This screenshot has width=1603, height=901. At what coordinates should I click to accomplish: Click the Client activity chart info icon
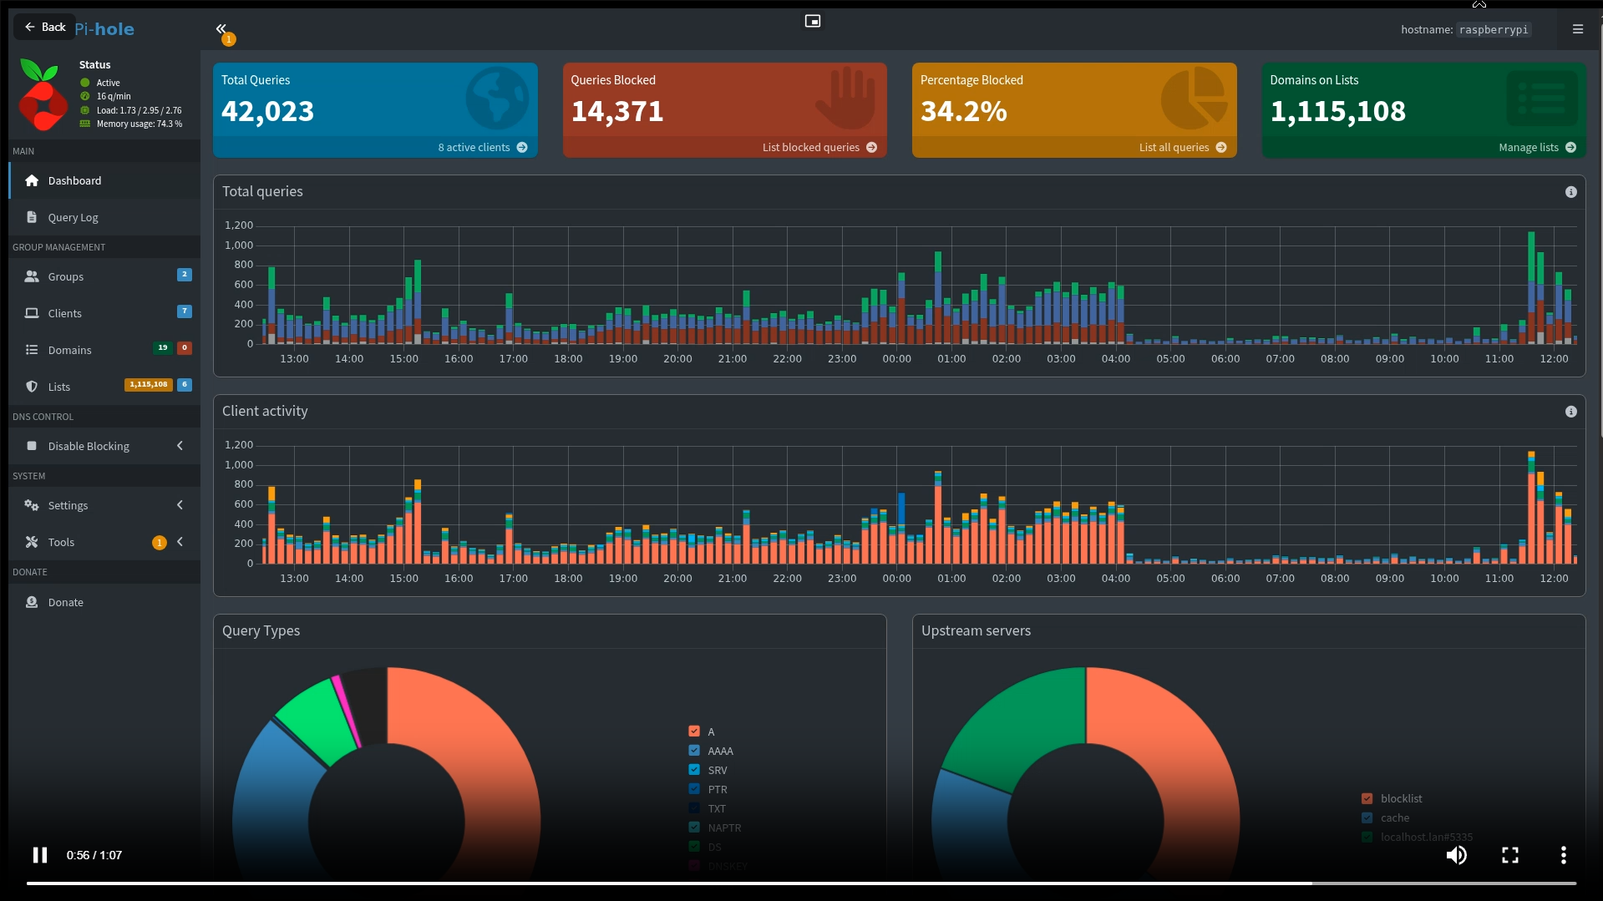1570,412
